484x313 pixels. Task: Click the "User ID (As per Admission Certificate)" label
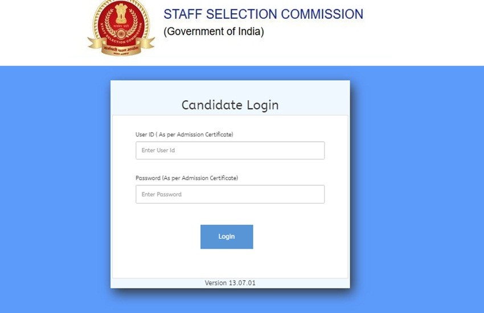(x=184, y=134)
